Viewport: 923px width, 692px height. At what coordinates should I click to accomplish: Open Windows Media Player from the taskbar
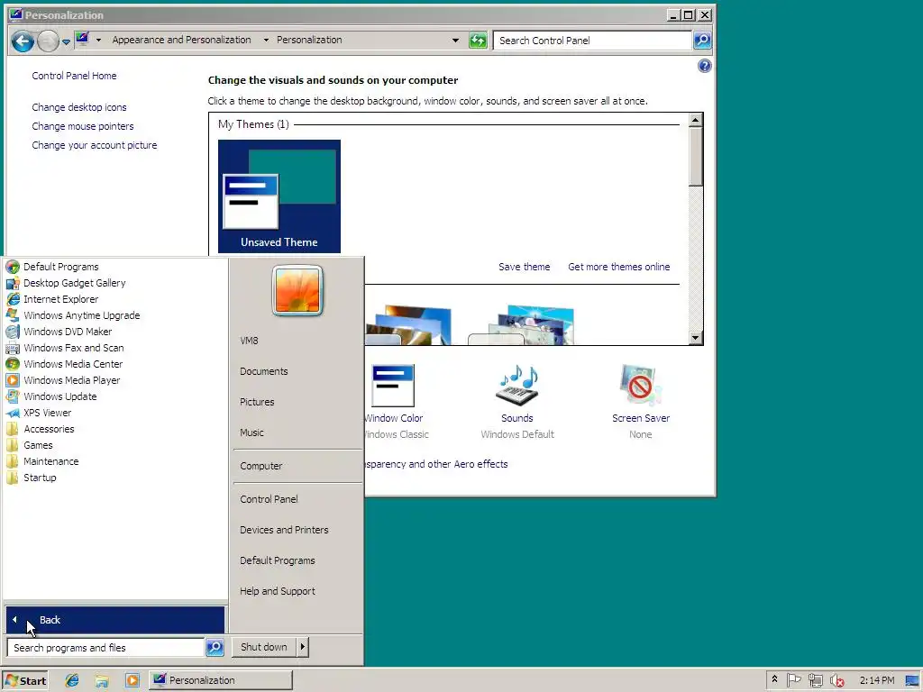tap(133, 680)
